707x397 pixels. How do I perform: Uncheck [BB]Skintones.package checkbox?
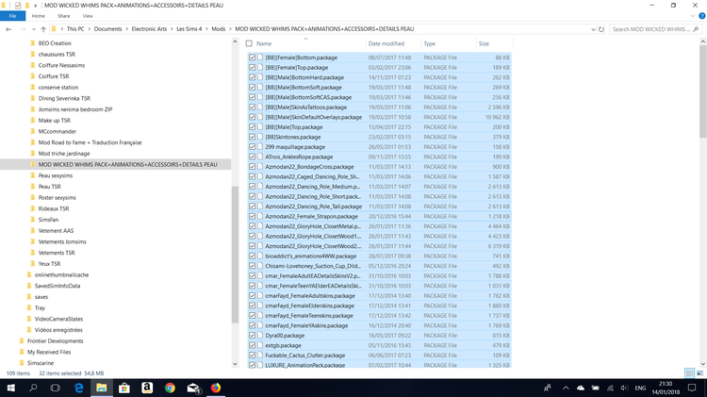click(x=252, y=137)
